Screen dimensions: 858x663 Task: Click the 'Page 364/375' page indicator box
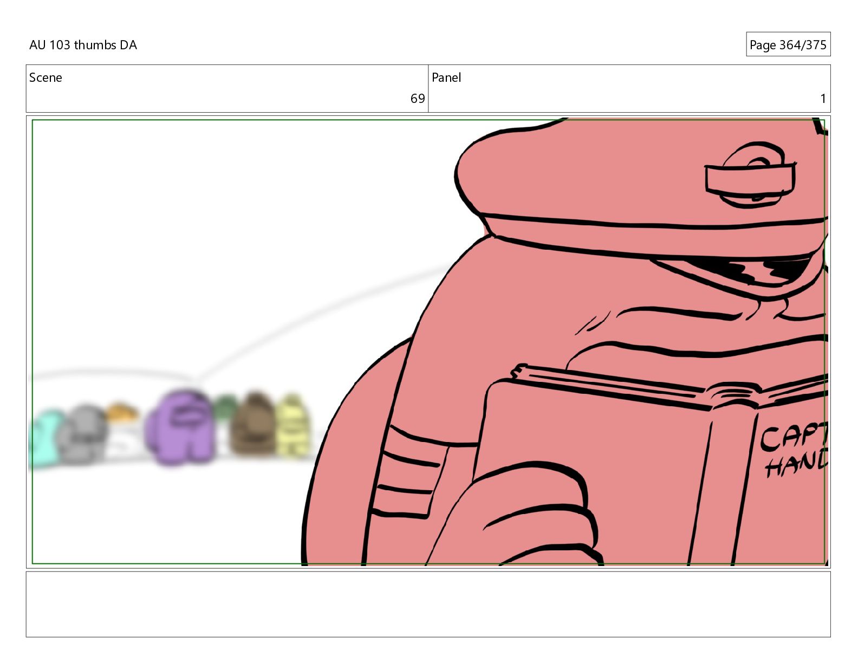pos(788,44)
